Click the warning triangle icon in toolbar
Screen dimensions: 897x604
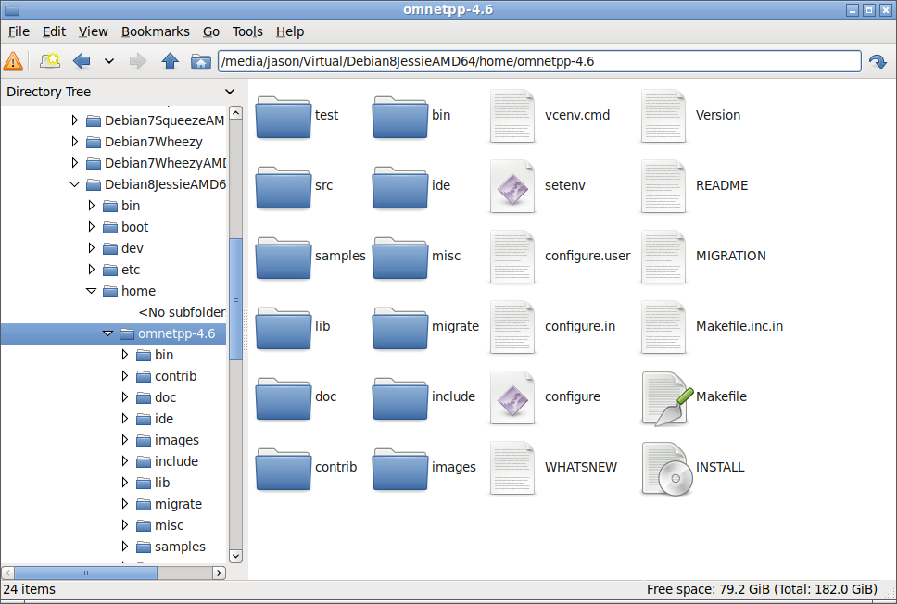(13, 61)
